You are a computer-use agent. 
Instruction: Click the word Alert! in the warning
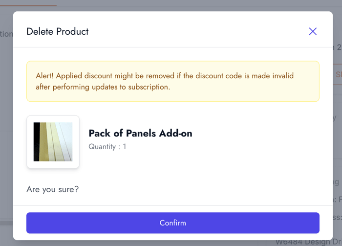[45, 76]
